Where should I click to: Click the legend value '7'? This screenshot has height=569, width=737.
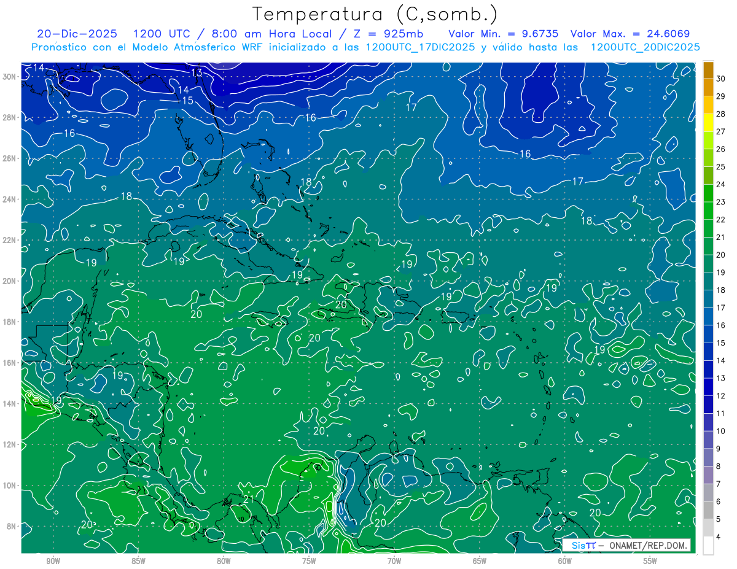pyautogui.click(x=719, y=484)
